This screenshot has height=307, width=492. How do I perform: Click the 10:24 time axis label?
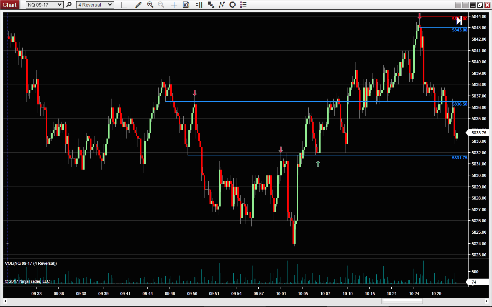point(414,294)
